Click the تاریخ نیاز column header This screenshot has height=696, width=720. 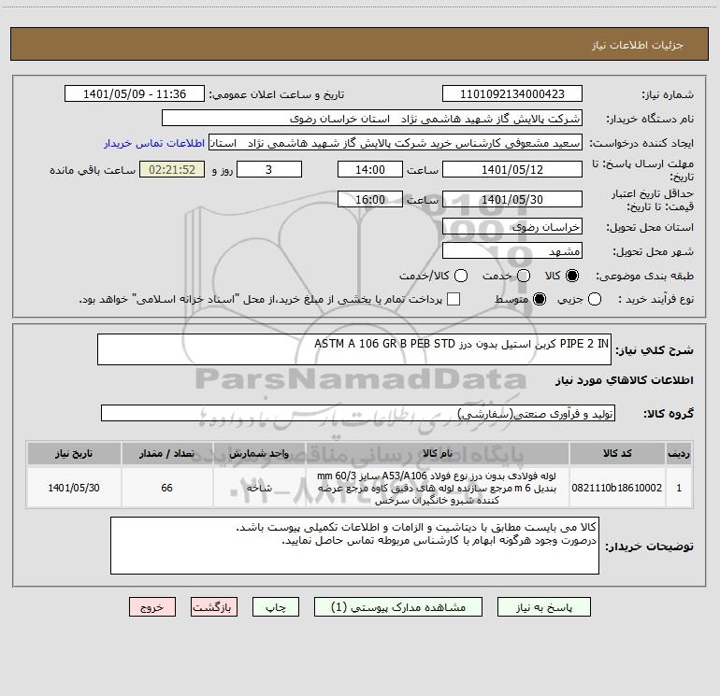tap(74, 453)
